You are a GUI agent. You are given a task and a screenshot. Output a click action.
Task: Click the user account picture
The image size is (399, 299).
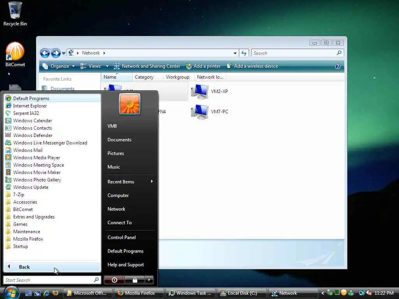(129, 104)
